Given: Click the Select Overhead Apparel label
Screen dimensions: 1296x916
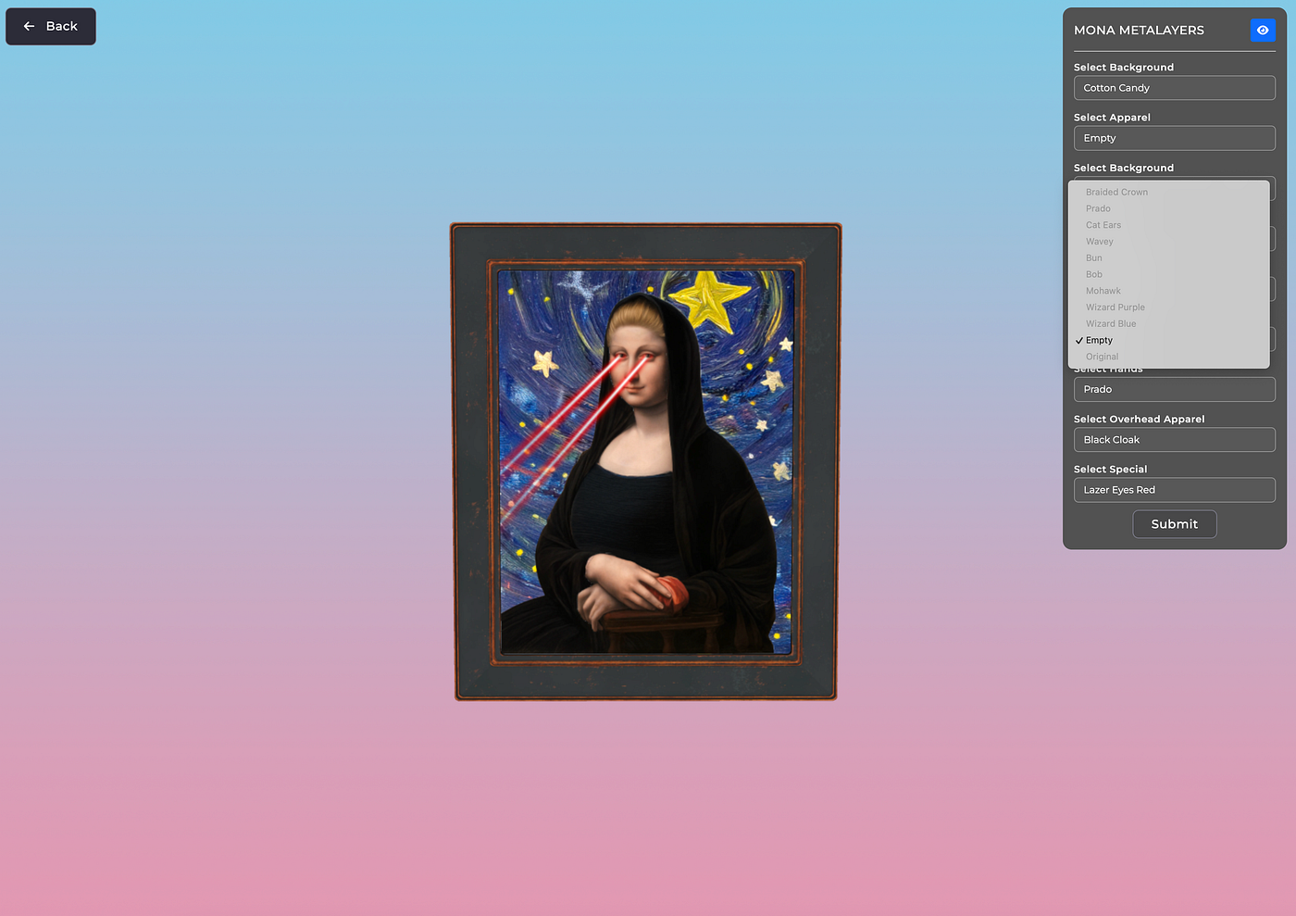Looking at the screenshot, I should click(x=1139, y=420).
